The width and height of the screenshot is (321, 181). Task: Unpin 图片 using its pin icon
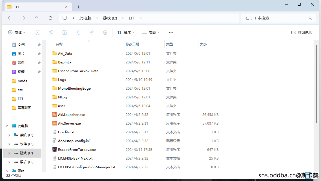[x=39, y=54]
